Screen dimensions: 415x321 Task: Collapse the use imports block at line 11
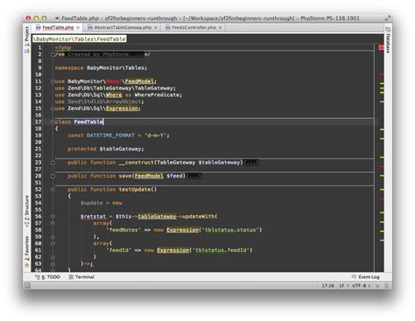53,81
